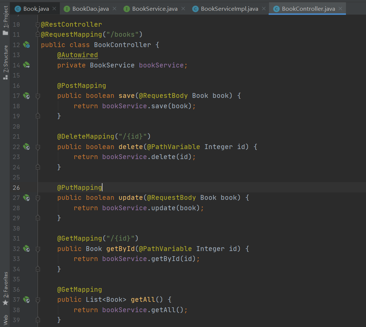Viewport: 366px width, 327px height.
Task: Collapse the getById method at line 32
Action: tap(38, 249)
